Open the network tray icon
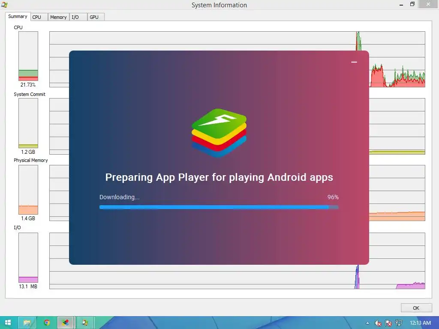 click(x=399, y=323)
